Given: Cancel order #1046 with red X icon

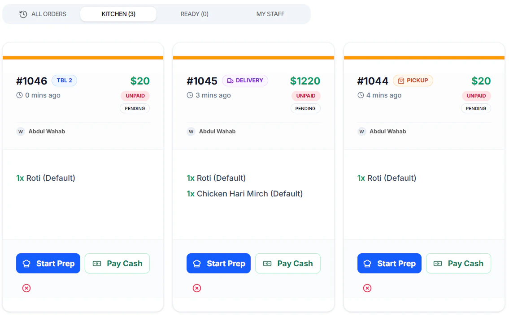Looking at the screenshot, I should tap(26, 288).
